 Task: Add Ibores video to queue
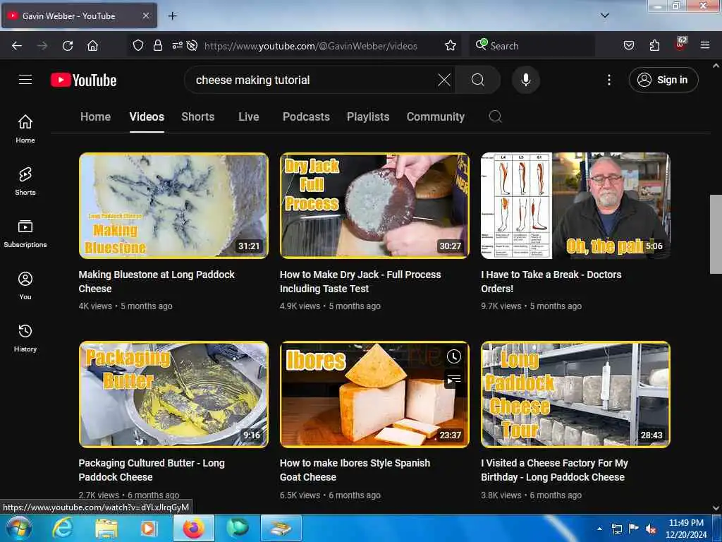(453, 379)
